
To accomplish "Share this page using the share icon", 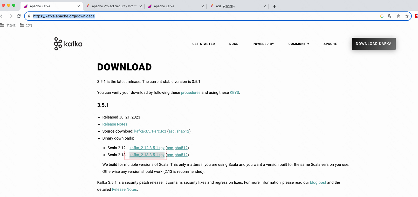I will coord(399,16).
